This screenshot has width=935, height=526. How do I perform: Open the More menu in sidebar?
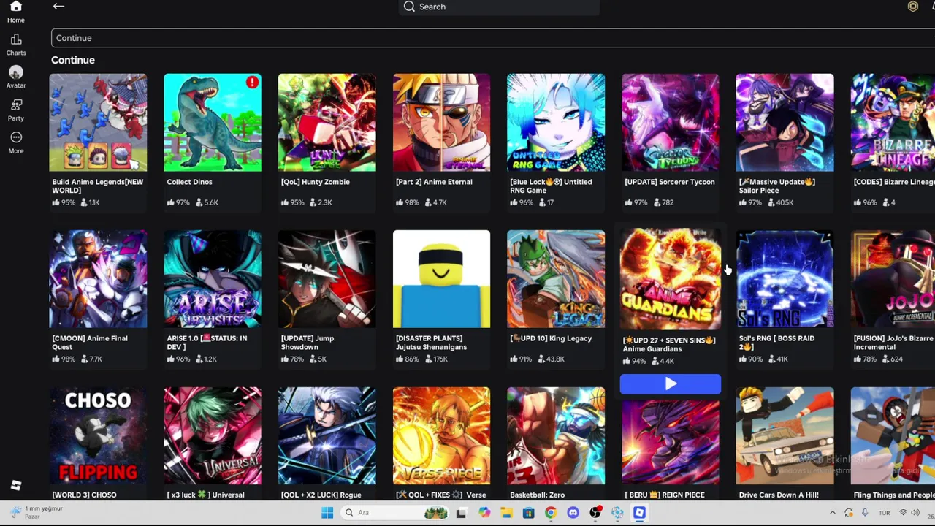pyautogui.click(x=15, y=142)
